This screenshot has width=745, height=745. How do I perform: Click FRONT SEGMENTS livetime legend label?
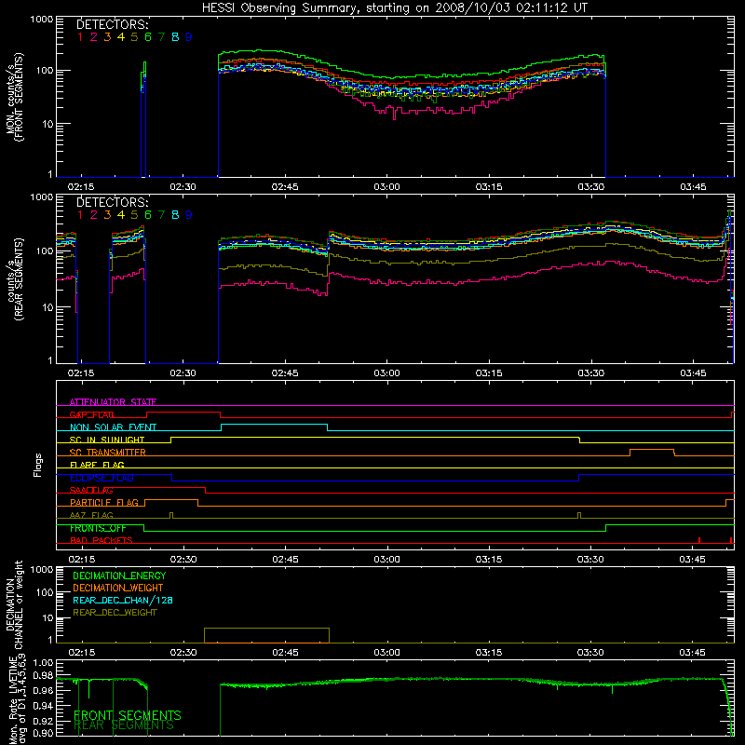point(128,715)
